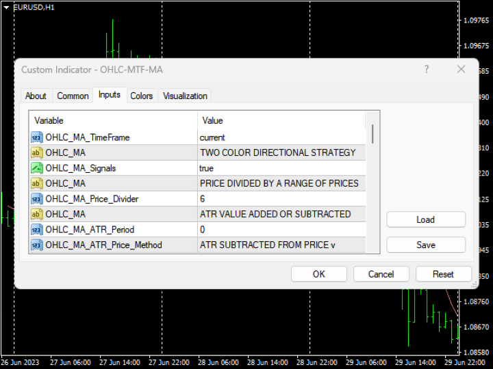
Task: Click the 'ab' icon in TWO COLOR DIRECTIONAL STRATEGY row
Action: tap(37, 152)
